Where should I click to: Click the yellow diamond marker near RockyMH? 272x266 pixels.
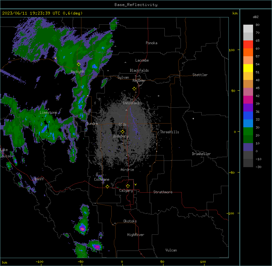(79, 64)
